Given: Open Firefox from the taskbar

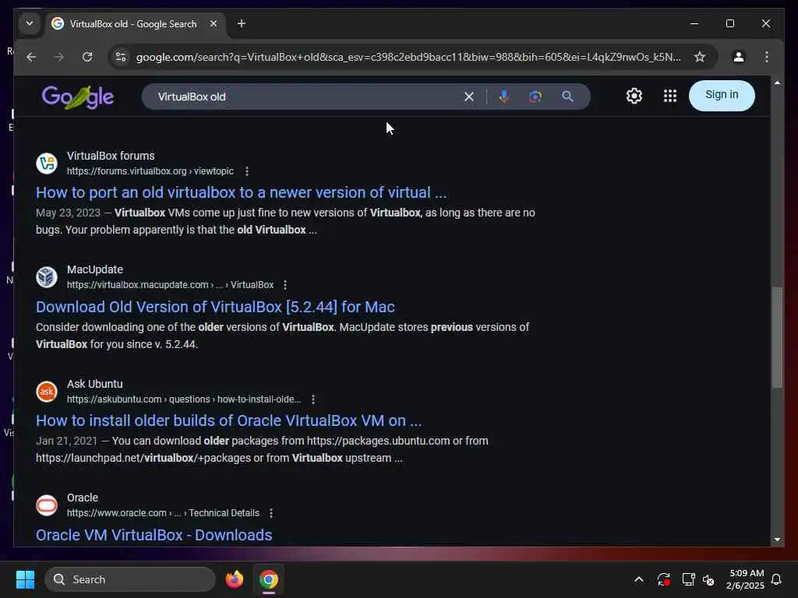Looking at the screenshot, I should coord(234,579).
